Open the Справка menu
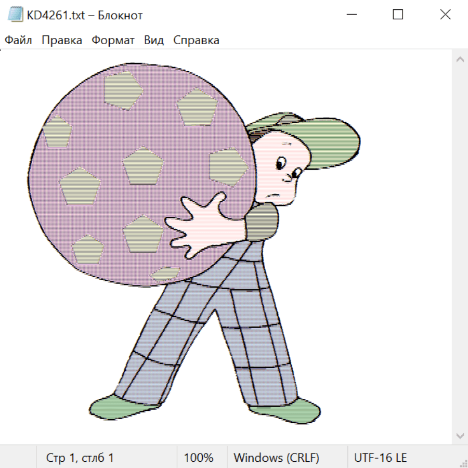 (x=196, y=40)
